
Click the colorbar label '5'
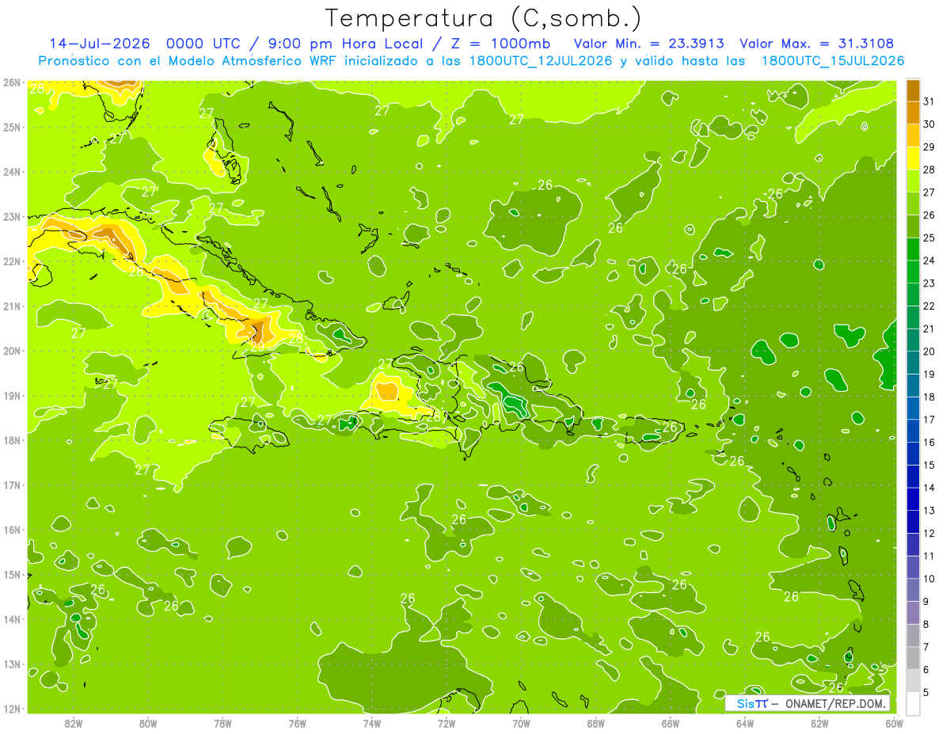(x=926, y=692)
